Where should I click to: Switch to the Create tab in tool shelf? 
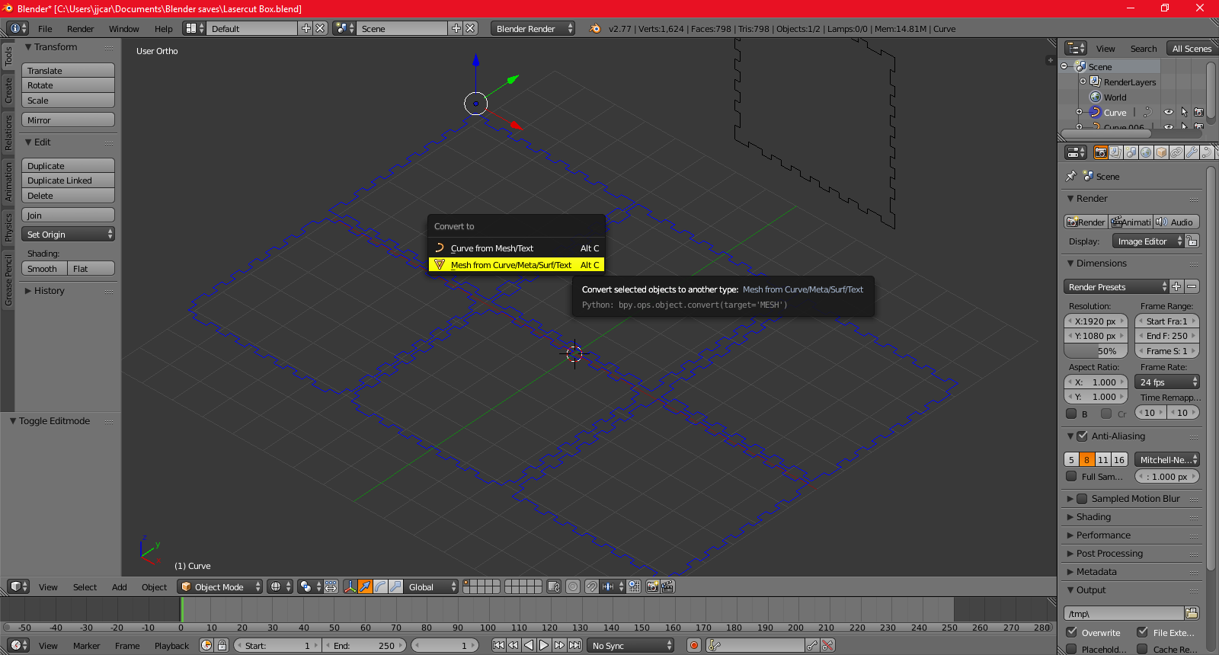[8, 90]
